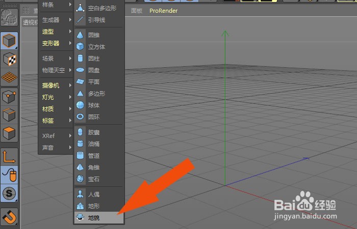Viewport: 357px width, 229px height.
Task: Expand the 灯光 submenu arrow
Action: 70,97
